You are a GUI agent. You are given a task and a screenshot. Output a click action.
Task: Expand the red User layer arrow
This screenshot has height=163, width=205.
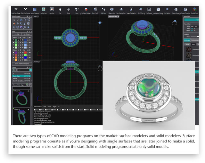click(23, 53)
